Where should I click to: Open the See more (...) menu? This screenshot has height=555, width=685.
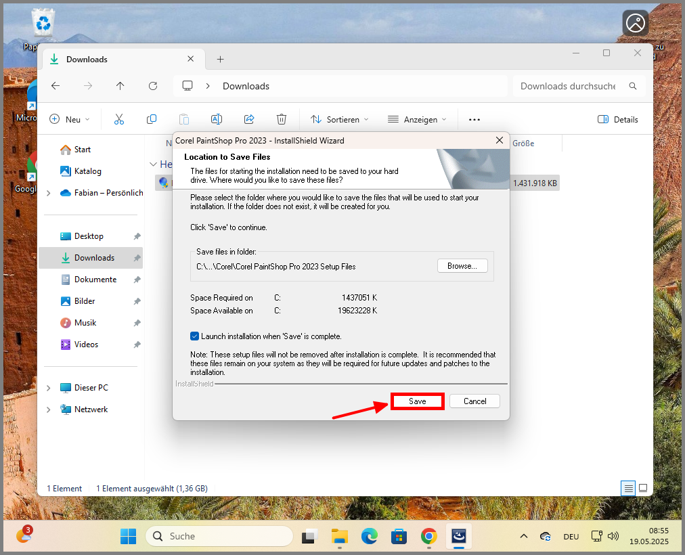click(474, 119)
